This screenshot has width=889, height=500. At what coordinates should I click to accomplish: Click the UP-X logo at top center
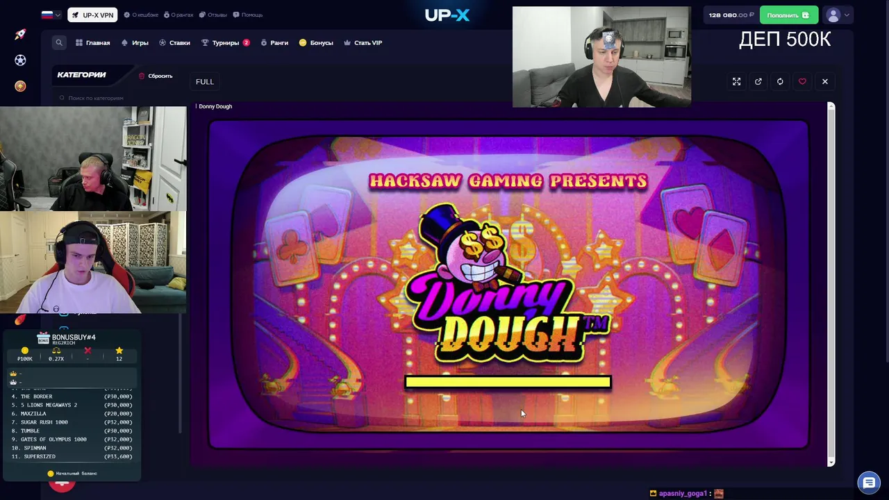point(447,15)
